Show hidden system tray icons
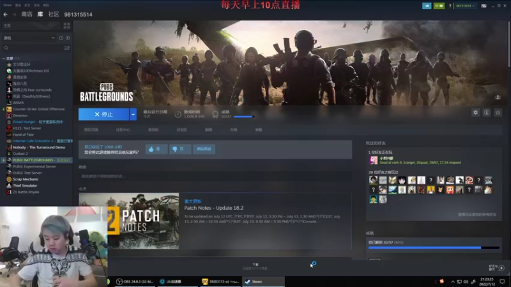The height and width of the screenshot is (287, 511). tap(453, 282)
